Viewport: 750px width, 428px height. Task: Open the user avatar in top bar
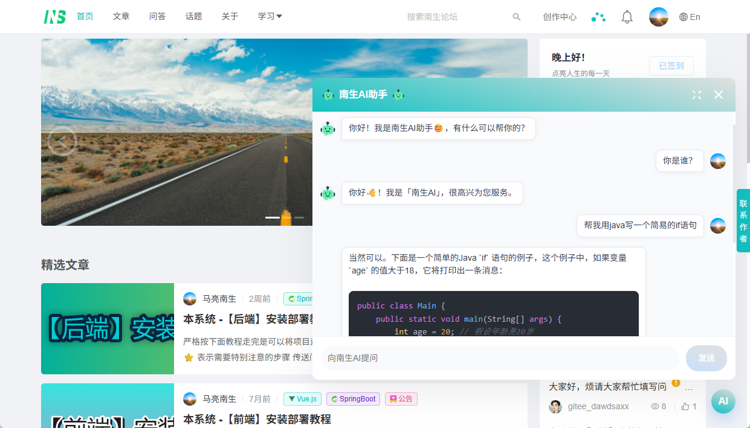pos(658,17)
